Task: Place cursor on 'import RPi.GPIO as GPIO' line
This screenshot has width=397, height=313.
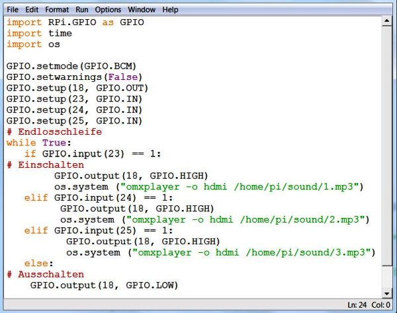Action: pos(75,22)
